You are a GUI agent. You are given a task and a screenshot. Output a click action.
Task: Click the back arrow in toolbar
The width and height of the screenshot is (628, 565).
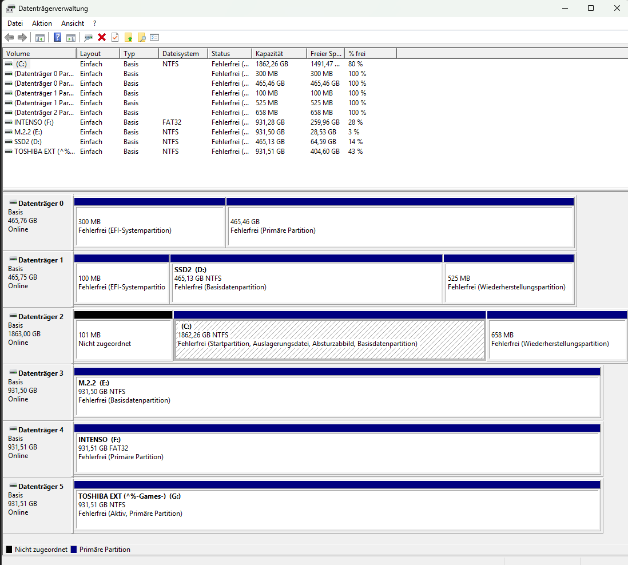tap(9, 37)
